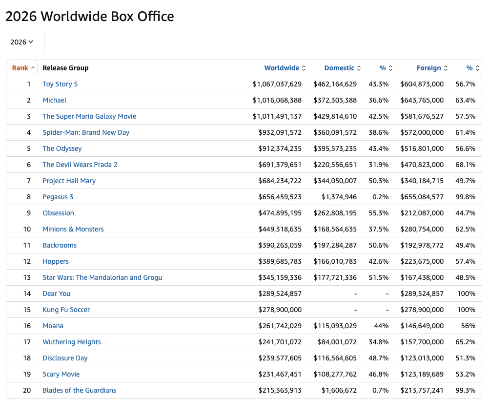The image size is (489, 399).
Task: Select domestic value $372,303,388
Action: click(x=335, y=100)
